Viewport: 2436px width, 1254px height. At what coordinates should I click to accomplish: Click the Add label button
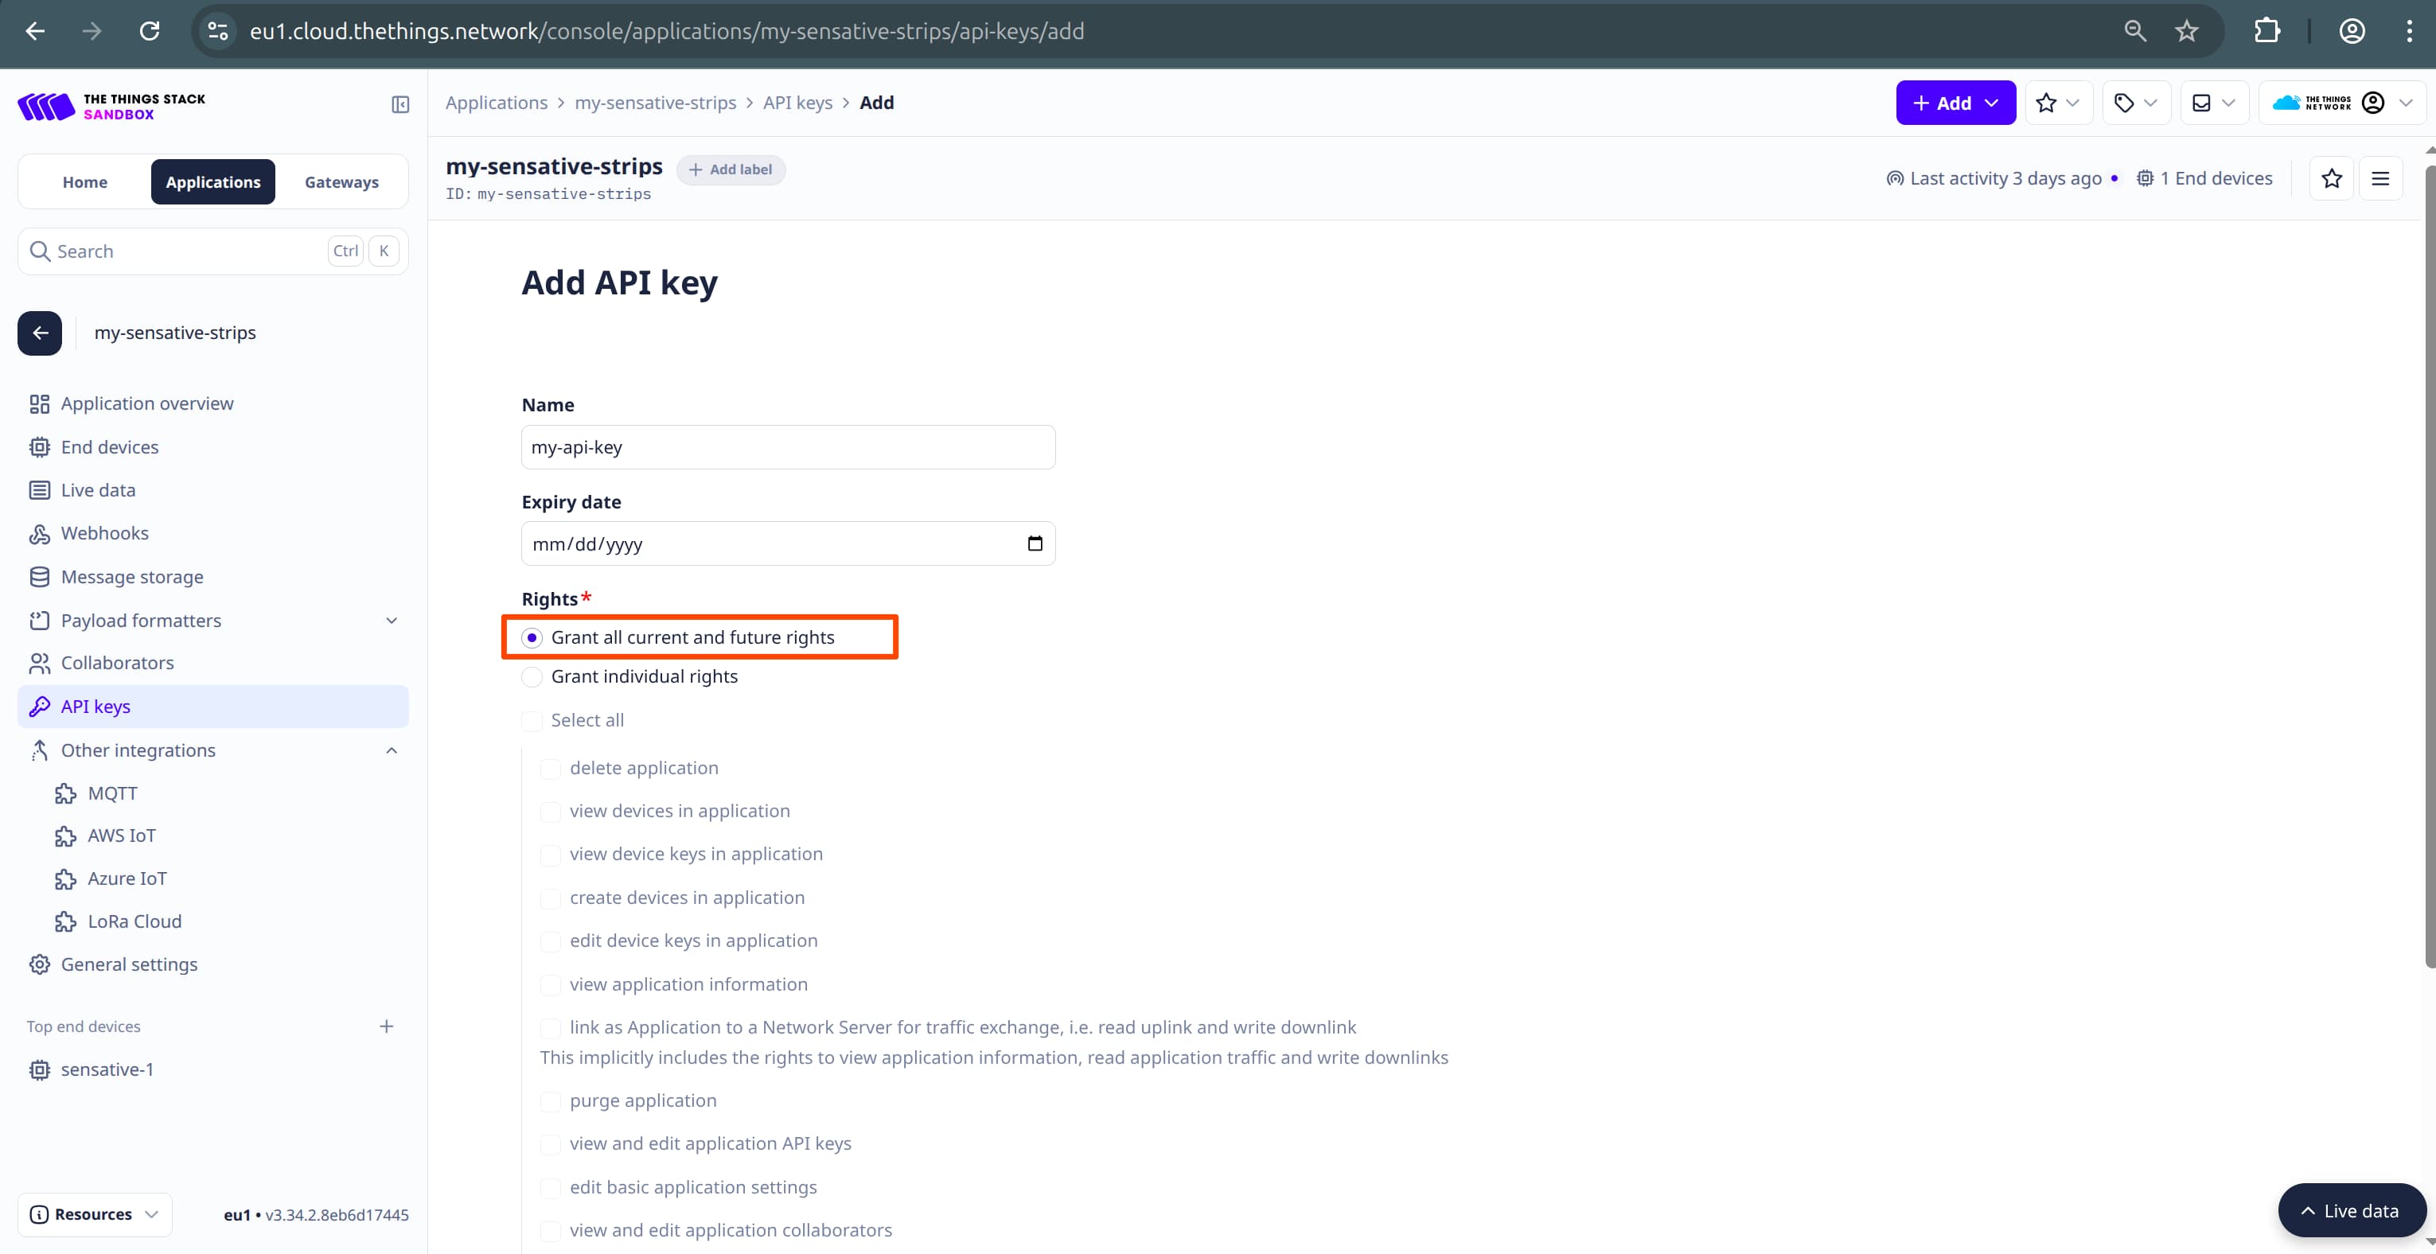click(730, 169)
